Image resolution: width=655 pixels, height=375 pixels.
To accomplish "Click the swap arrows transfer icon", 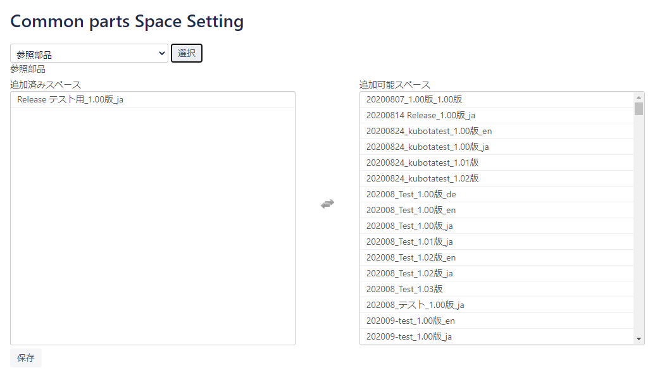I will tap(327, 204).
